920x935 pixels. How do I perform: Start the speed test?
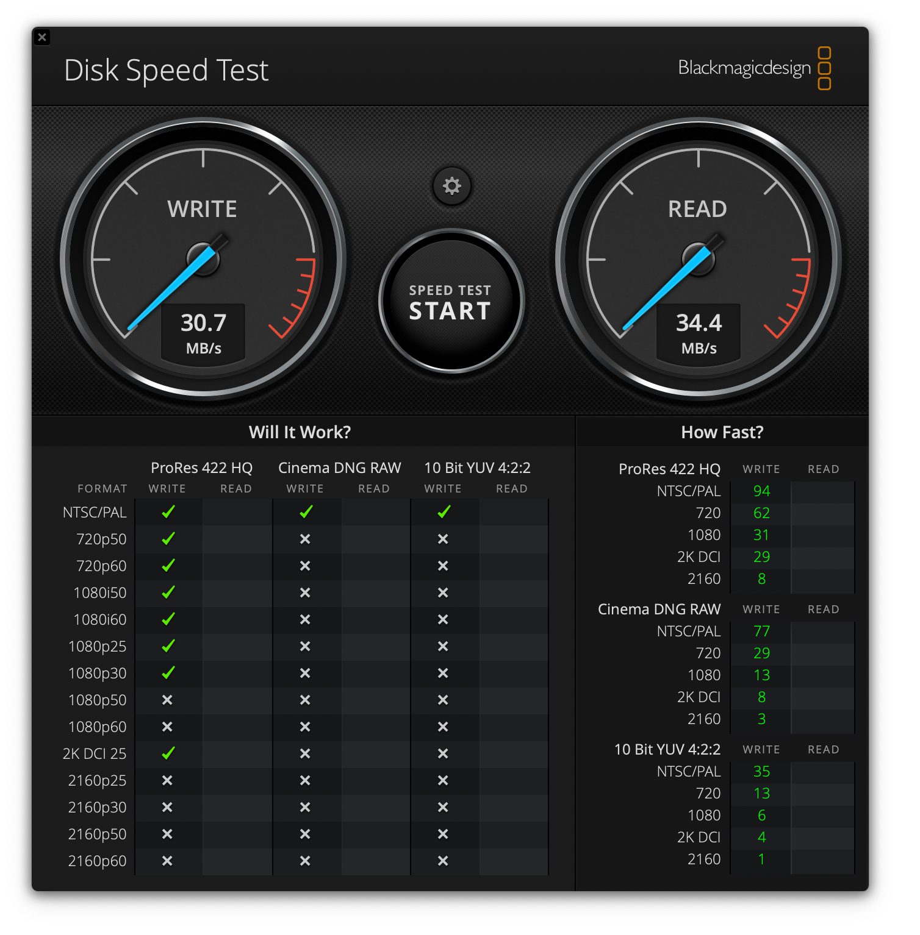pyautogui.click(x=451, y=302)
